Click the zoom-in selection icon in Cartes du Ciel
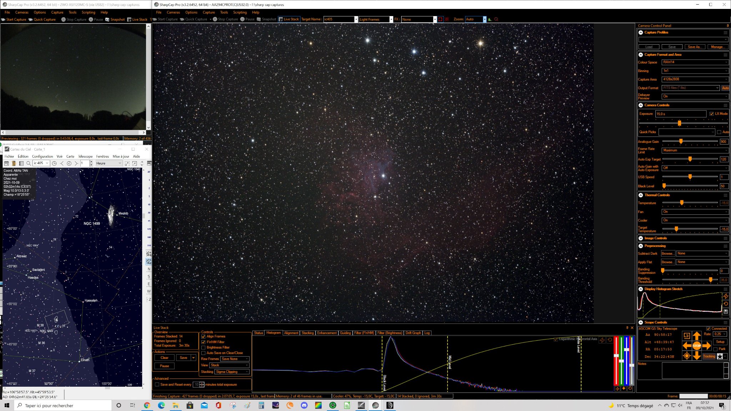Viewport: 731px width, 411px height. click(x=127, y=163)
